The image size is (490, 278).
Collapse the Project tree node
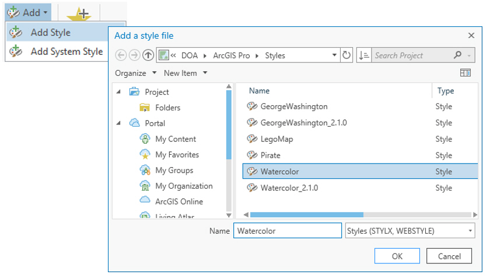119,92
